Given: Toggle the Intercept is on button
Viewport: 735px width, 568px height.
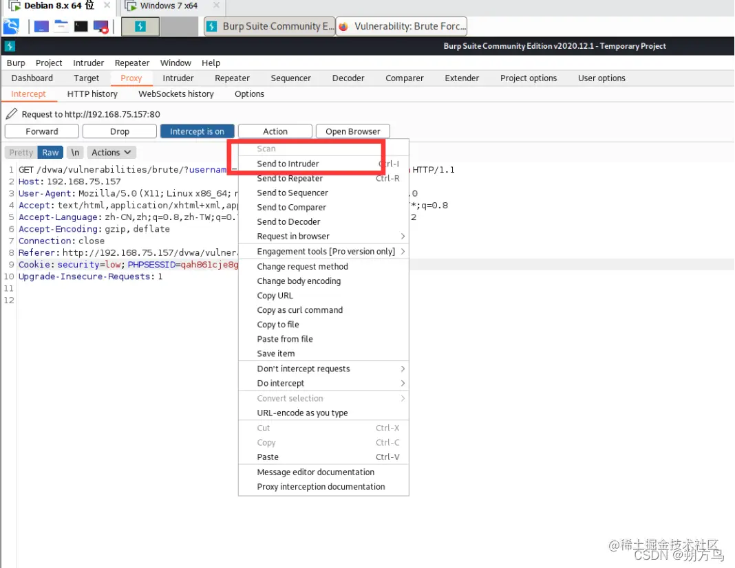Looking at the screenshot, I should [197, 131].
